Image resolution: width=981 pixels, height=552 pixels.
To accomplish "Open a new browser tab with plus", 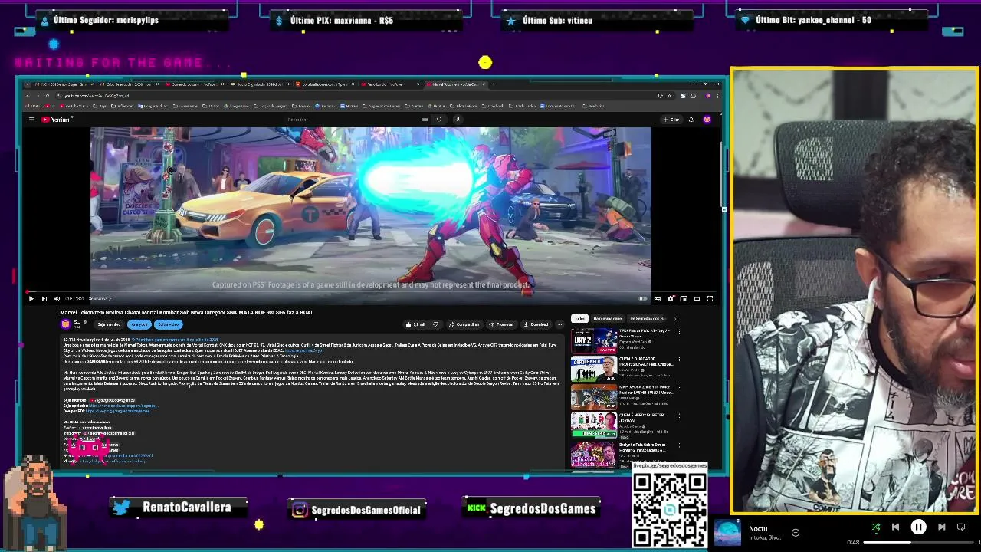I will (493, 84).
